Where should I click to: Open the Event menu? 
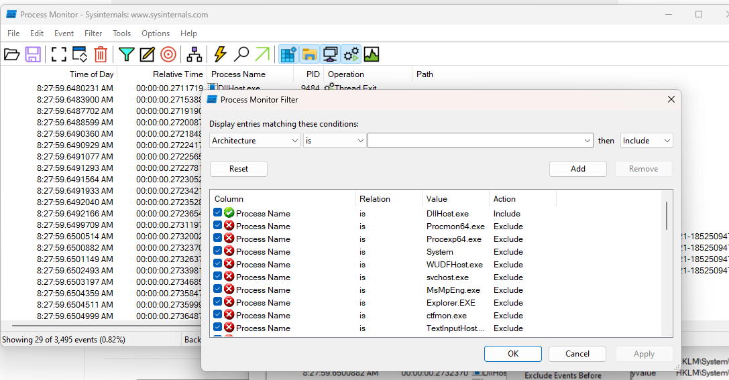64,34
